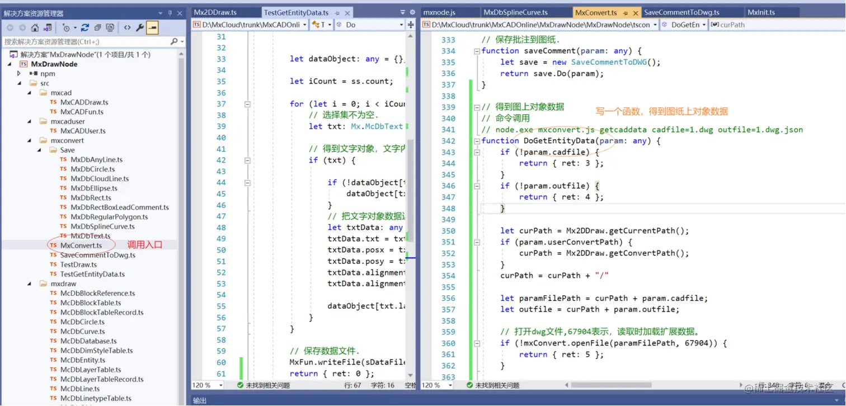Click the green check icon in left editor status
Viewport: 846px width, 406px height.
(240, 385)
